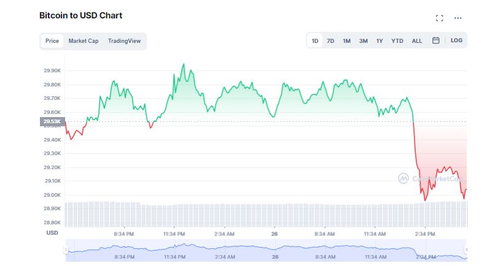Select the 3M time range
The height and width of the screenshot is (266, 481).
point(363,40)
